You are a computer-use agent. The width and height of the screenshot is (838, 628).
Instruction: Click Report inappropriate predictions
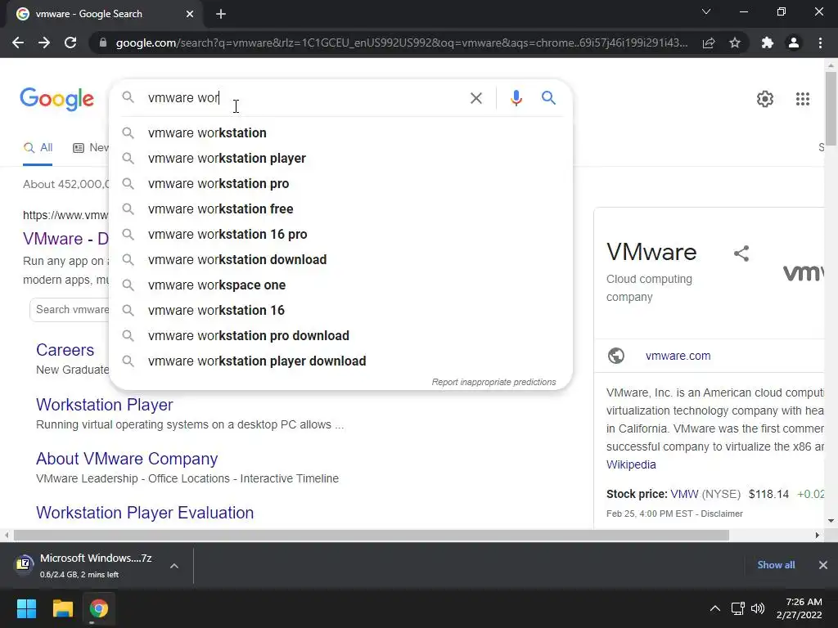(x=493, y=383)
